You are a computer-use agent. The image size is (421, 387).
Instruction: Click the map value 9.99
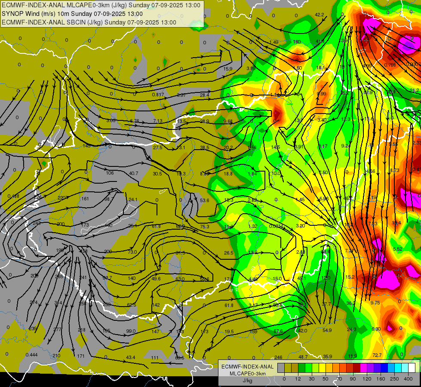point(321,94)
